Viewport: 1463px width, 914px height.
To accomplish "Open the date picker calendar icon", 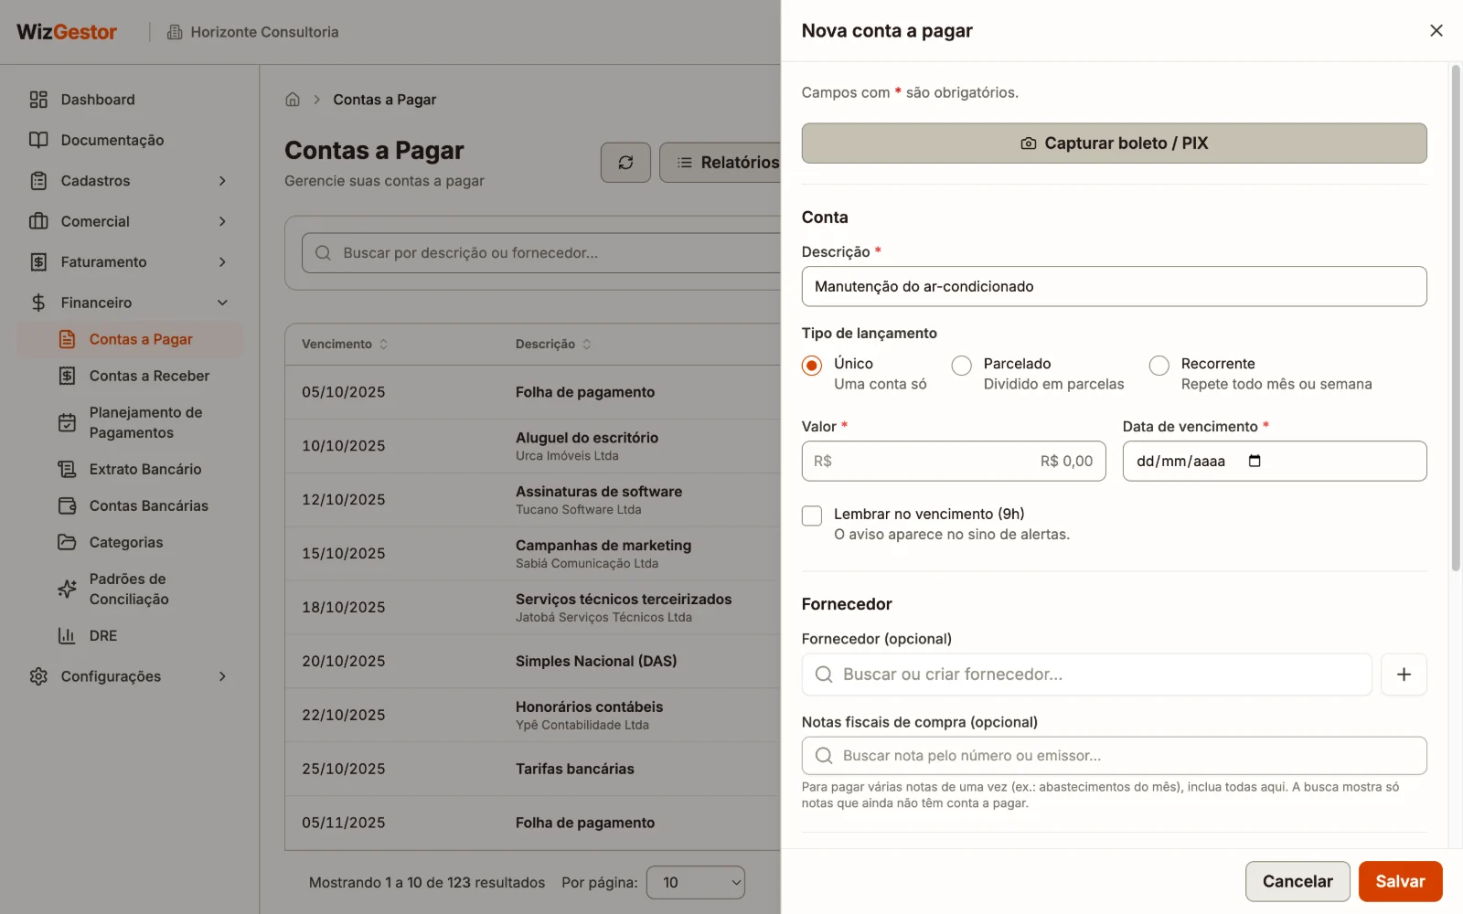I will coord(1255,461).
